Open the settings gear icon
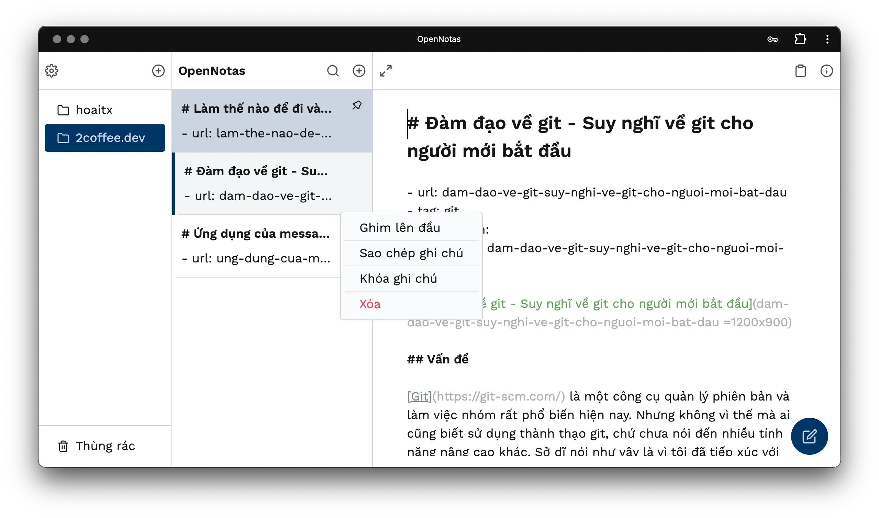 (x=52, y=70)
